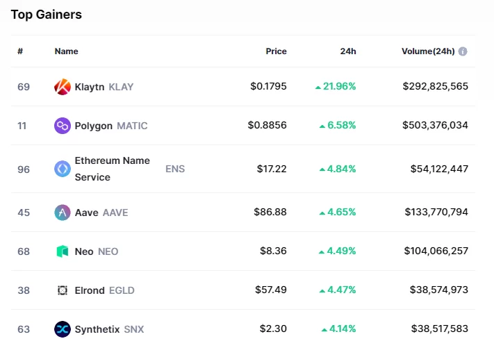Click the Elrond coin logo icon
The height and width of the screenshot is (348, 494).
(x=63, y=290)
